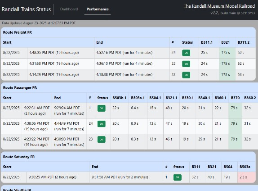
Task: Click OK badge for Passenger PA run 1
Action: (102, 109)
